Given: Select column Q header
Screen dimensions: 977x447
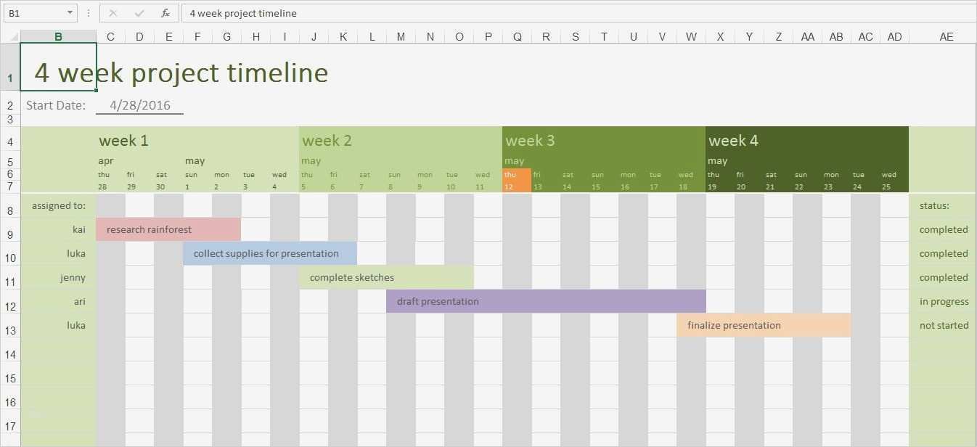Looking at the screenshot, I should 517,36.
